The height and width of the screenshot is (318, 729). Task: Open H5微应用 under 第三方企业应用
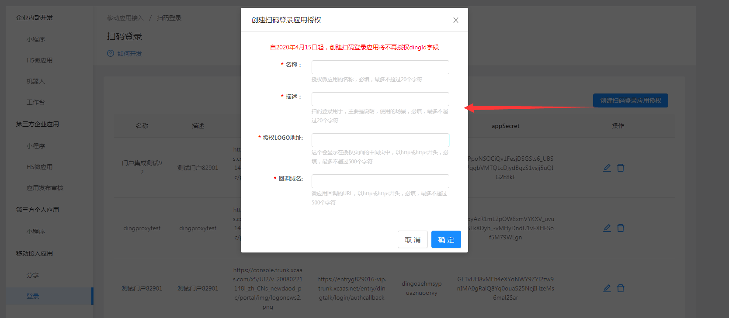click(39, 167)
